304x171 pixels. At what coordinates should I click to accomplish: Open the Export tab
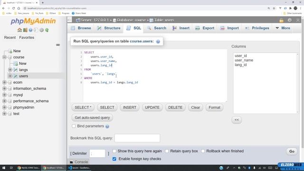pos(205,28)
